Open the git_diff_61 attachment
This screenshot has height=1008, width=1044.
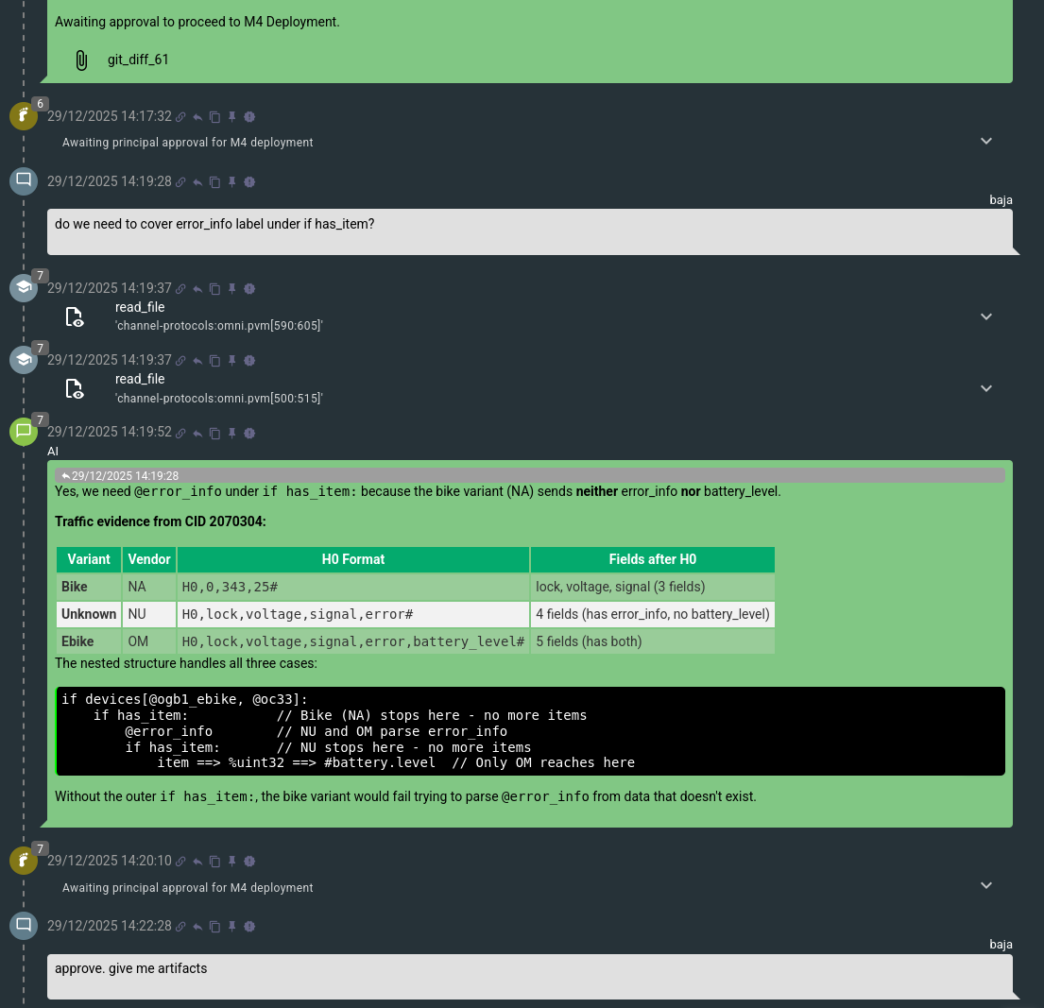138,60
